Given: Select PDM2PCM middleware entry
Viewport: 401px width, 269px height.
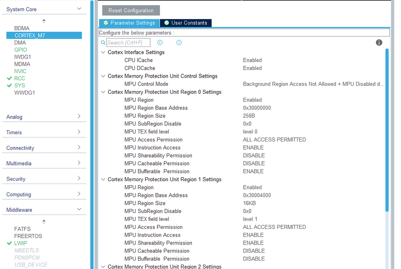Looking at the screenshot, I should (27, 257).
